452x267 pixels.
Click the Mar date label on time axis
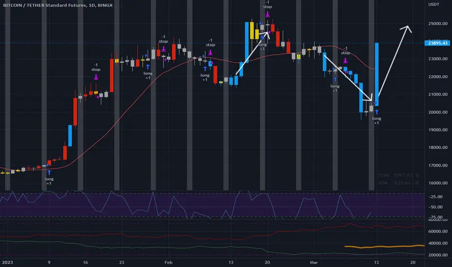pyautogui.click(x=314, y=262)
